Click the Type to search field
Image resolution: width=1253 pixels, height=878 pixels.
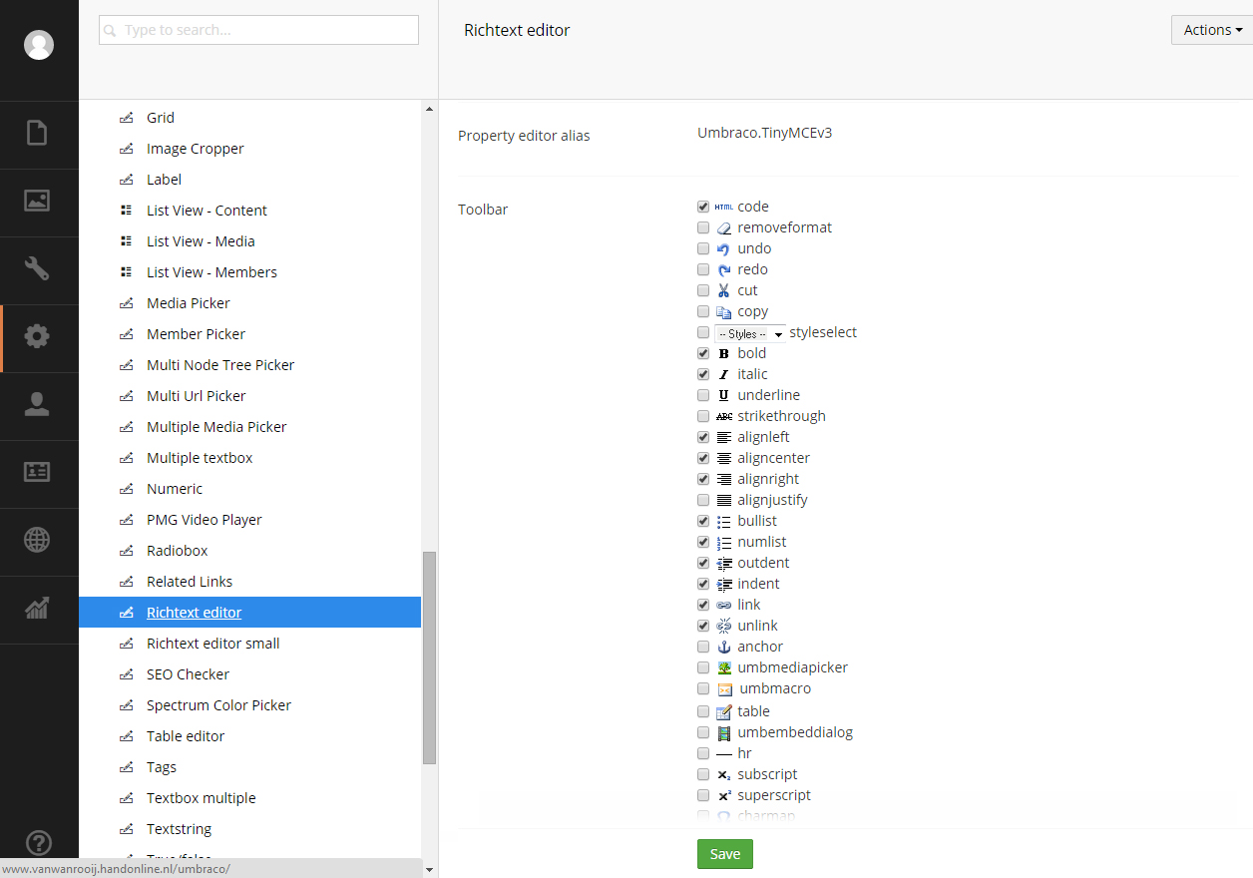[258, 30]
